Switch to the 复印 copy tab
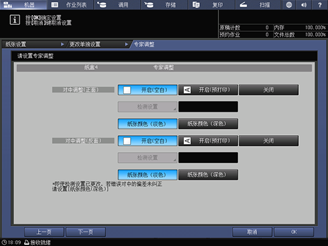328x246 pixels. pyautogui.click(x=212, y=4)
